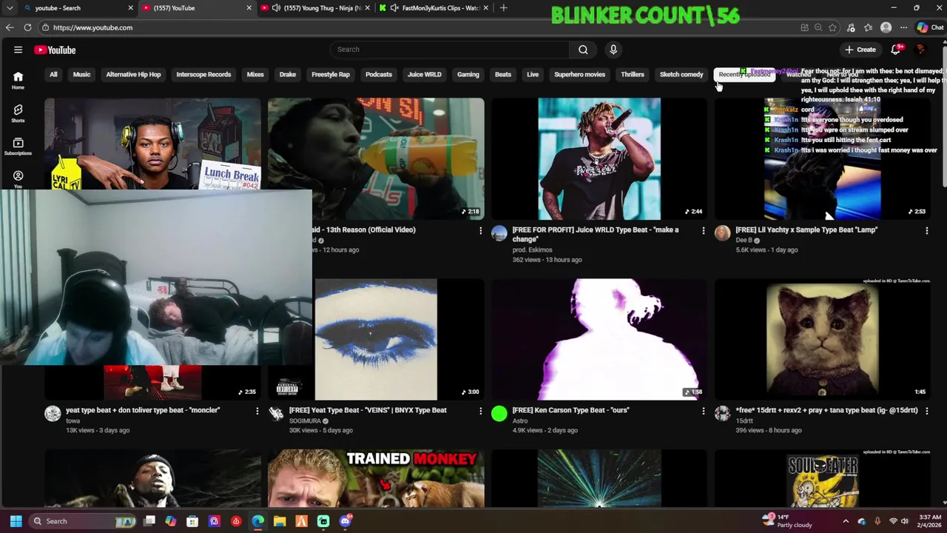Open the Windows Start menu

click(16, 521)
